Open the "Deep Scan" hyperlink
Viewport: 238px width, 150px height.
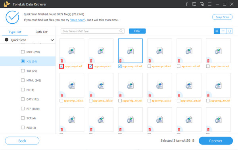[77, 20]
